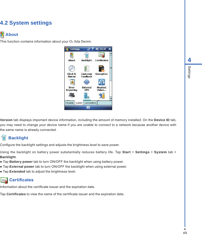Open the memory chip icon in bottom row
The width and height of the screenshot is (202, 234).
[x=72, y=96]
